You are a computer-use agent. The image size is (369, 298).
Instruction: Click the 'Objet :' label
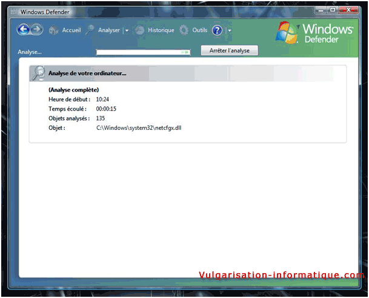point(57,128)
